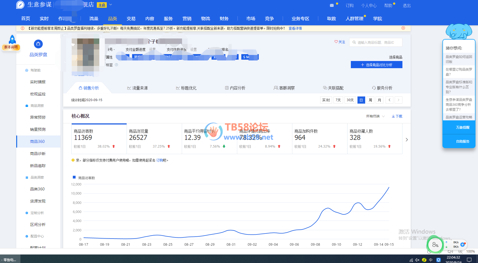Switch time range to 30天

pos(350,100)
